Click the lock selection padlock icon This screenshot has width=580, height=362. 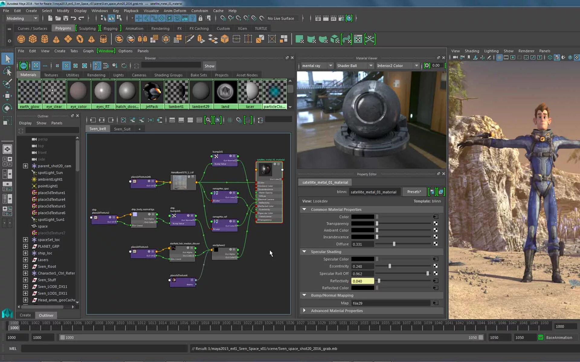200,18
